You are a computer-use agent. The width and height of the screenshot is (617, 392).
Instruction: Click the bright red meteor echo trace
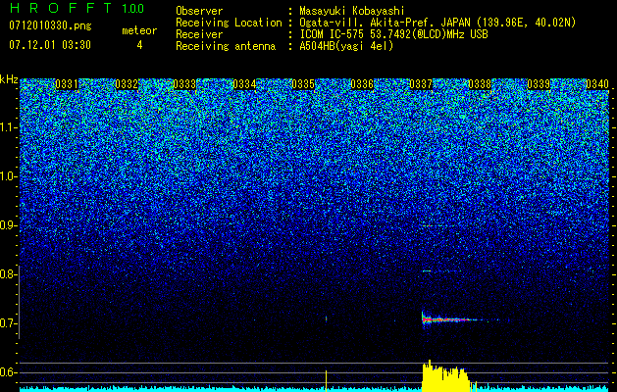[x=448, y=319]
